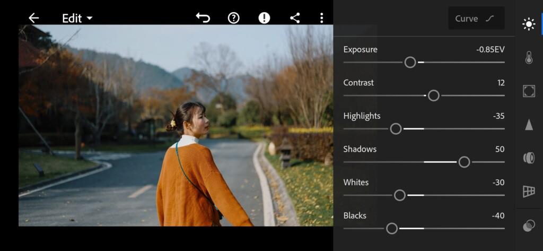Image resolution: width=543 pixels, height=251 pixels.
Task: Click the Contrast slider handle
Action: [434, 96]
